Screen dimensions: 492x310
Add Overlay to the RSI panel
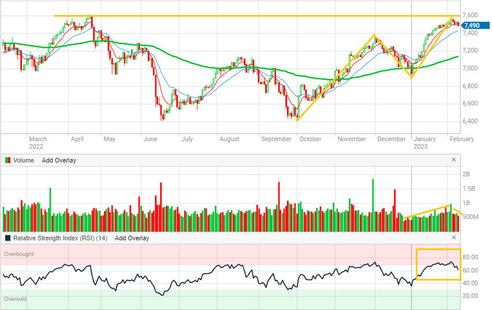click(132, 238)
